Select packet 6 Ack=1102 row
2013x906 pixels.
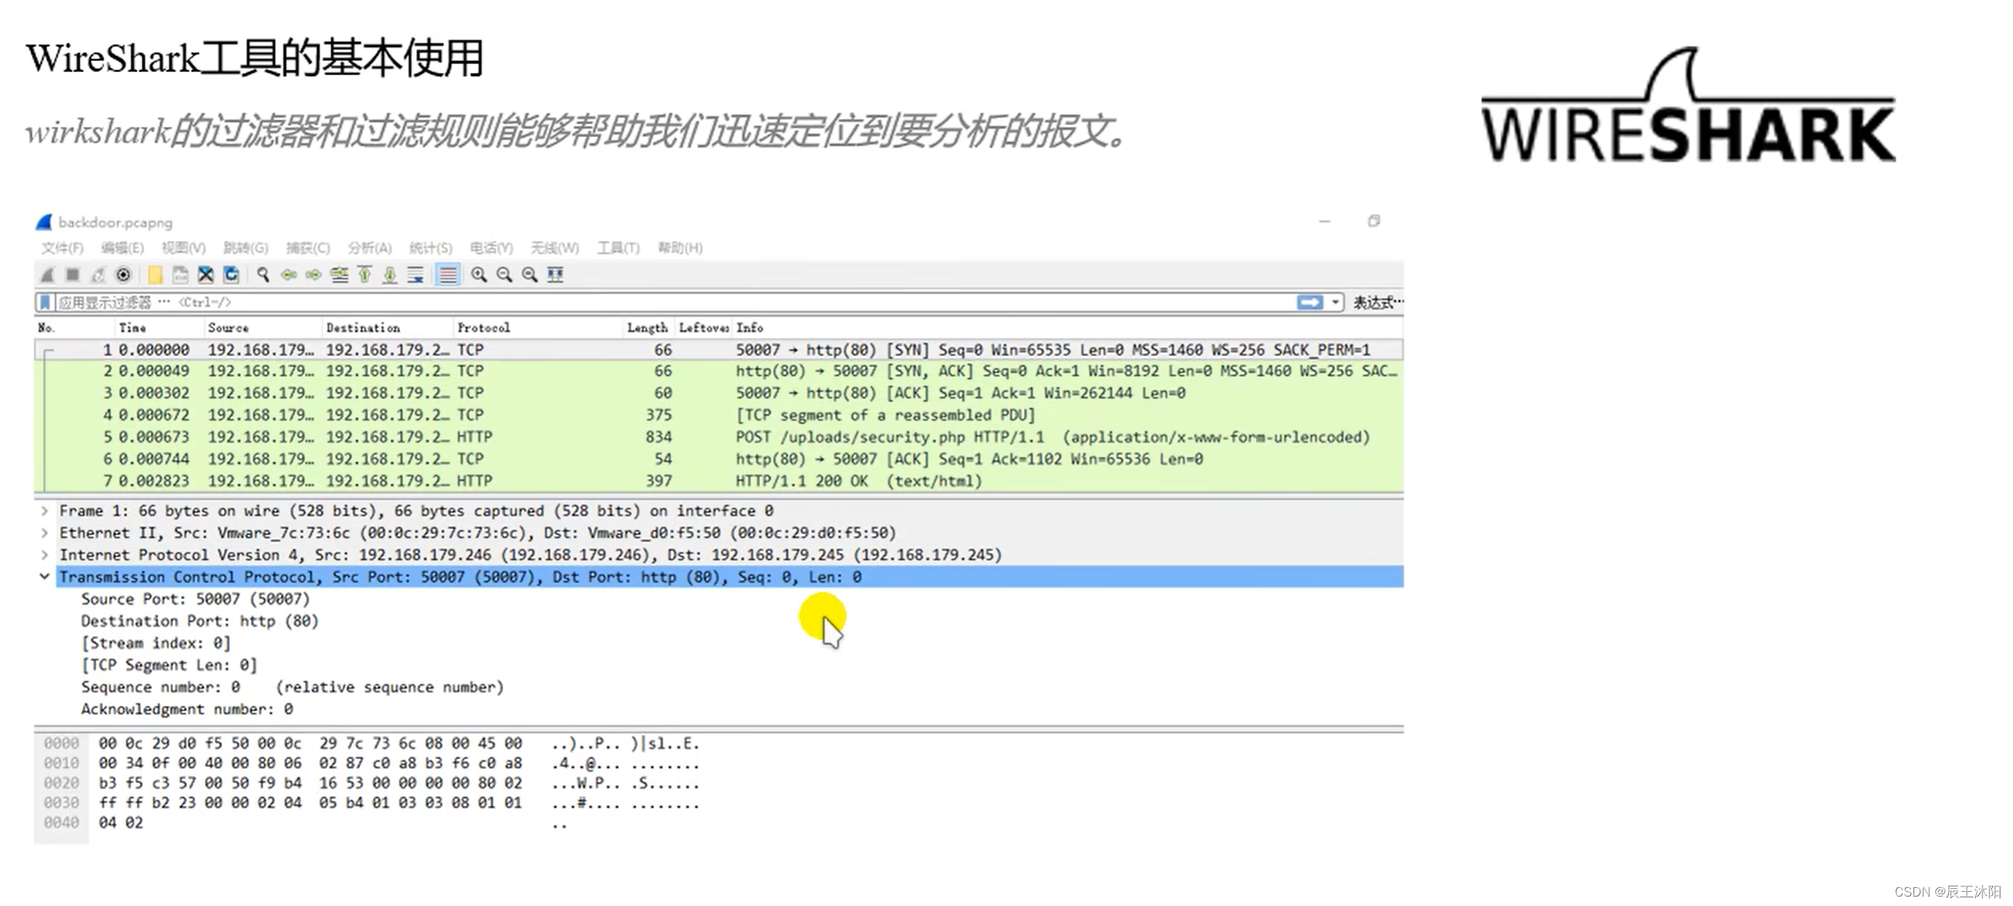tap(719, 459)
